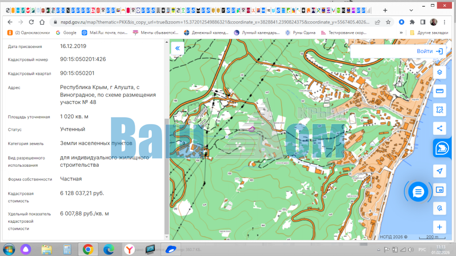Screen dimensions: 456x256
Task: Open the chat assistant bubble
Action: (x=418, y=192)
